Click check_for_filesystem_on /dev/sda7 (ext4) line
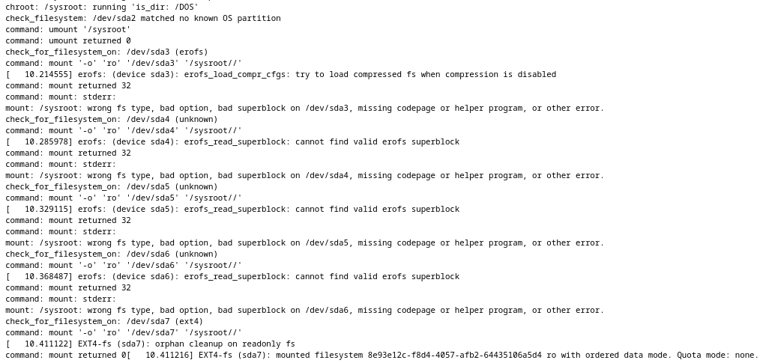763x363 pixels. [x=104, y=321]
